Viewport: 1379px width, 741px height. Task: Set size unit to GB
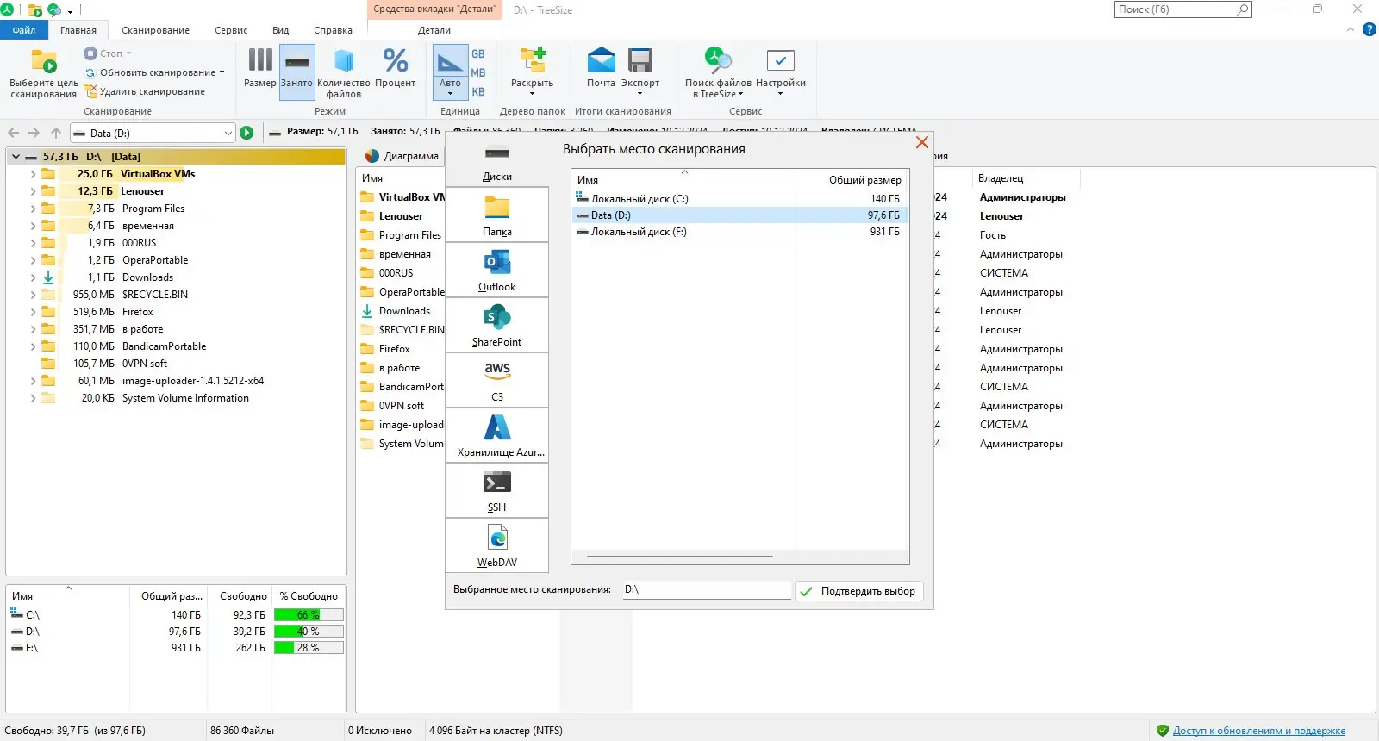[x=478, y=53]
